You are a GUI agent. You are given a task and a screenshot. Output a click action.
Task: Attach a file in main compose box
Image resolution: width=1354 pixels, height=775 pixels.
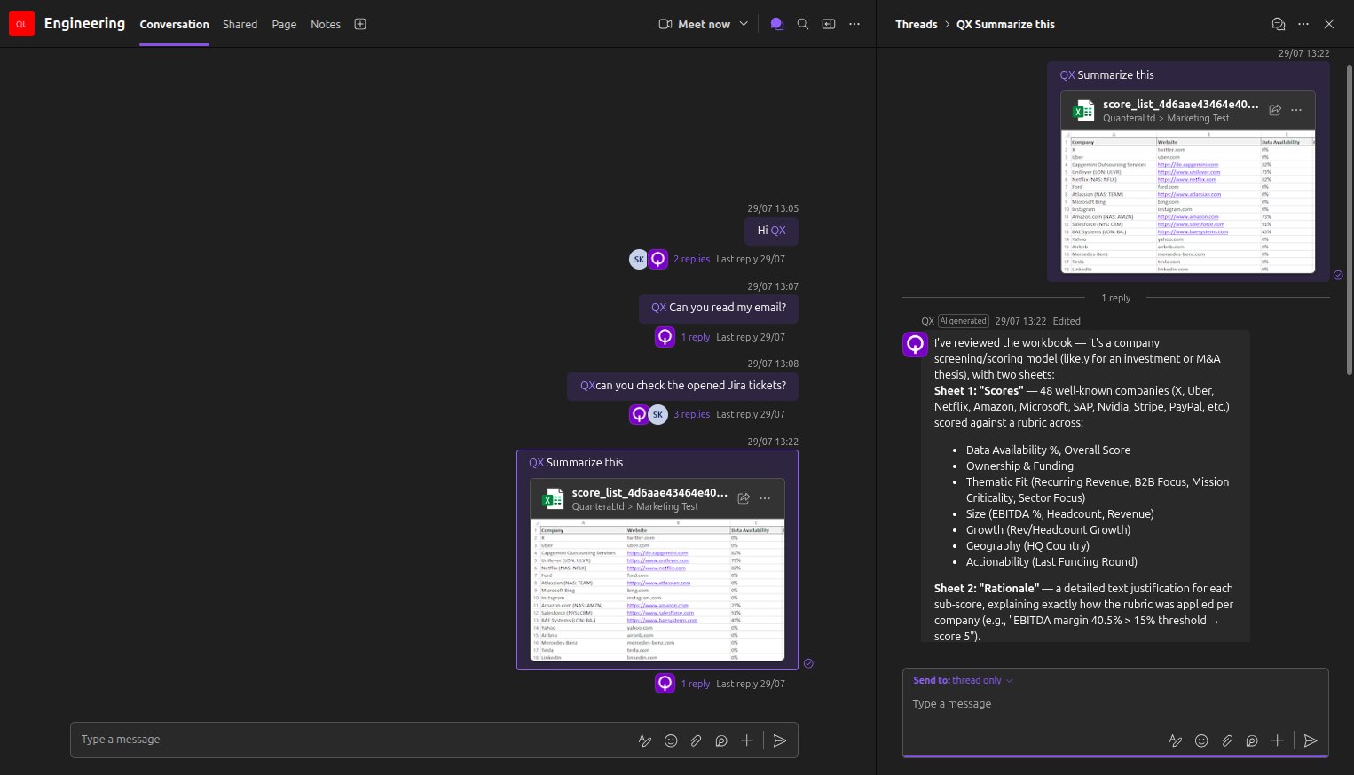click(x=696, y=740)
